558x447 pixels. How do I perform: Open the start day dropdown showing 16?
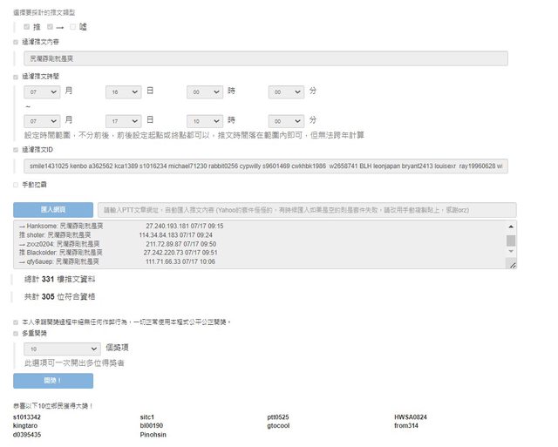123,91
